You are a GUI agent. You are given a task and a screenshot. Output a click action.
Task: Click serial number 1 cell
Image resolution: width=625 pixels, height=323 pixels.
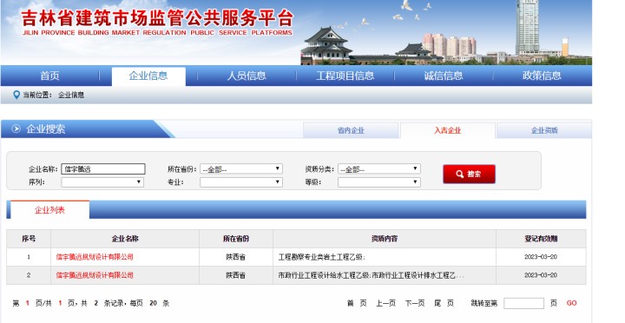point(29,257)
